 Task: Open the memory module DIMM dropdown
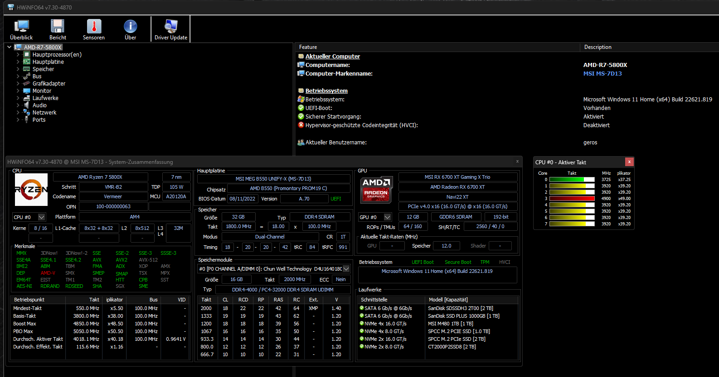coord(346,269)
